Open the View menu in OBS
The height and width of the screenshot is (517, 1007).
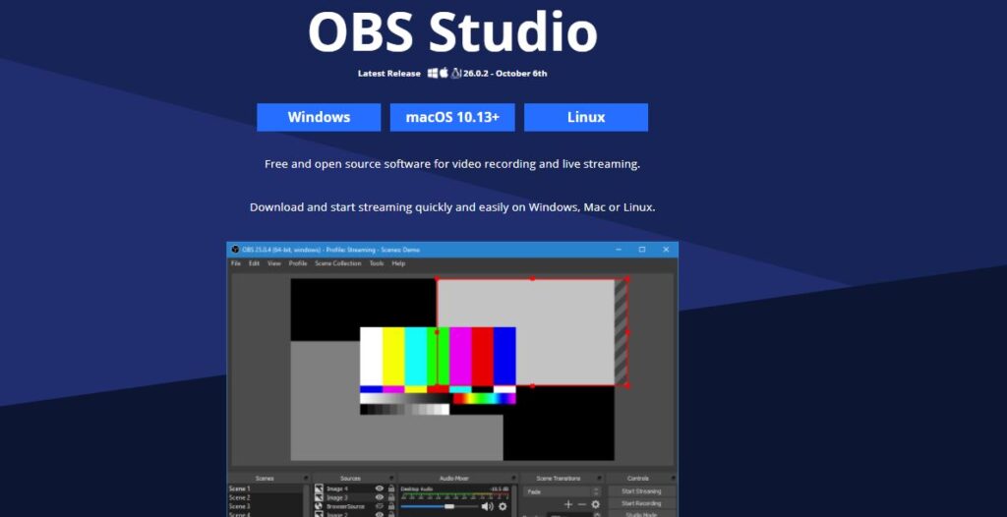click(274, 263)
